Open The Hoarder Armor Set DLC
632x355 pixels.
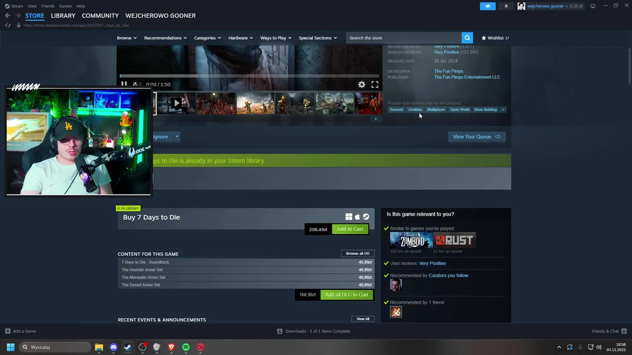tap(246, 270)
